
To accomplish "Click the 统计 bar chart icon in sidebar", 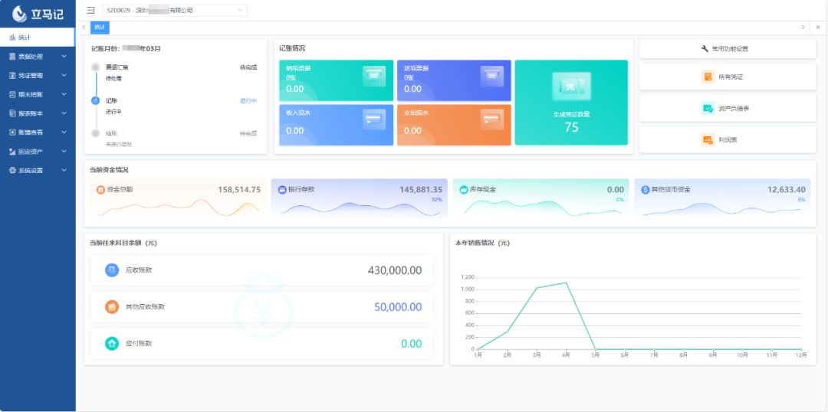I will [11, 38].
